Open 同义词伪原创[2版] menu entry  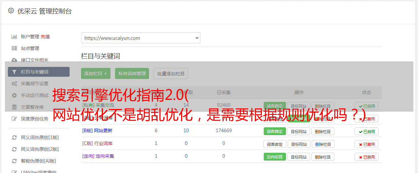coord(40,149)
